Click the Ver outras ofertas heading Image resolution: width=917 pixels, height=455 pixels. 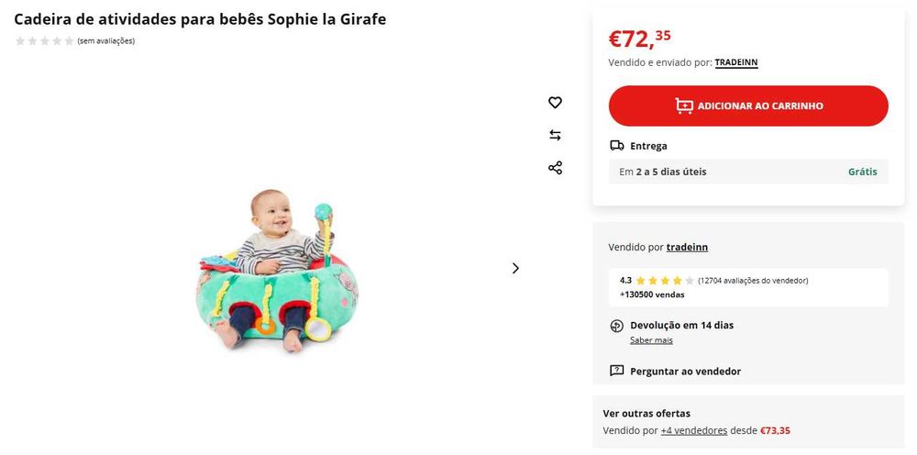tap(646, 414)
